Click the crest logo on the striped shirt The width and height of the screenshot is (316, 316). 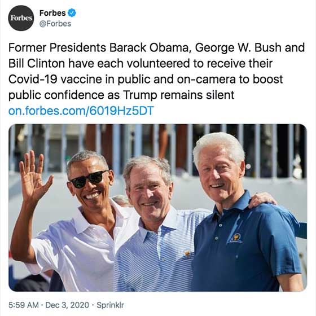point(187,254)
